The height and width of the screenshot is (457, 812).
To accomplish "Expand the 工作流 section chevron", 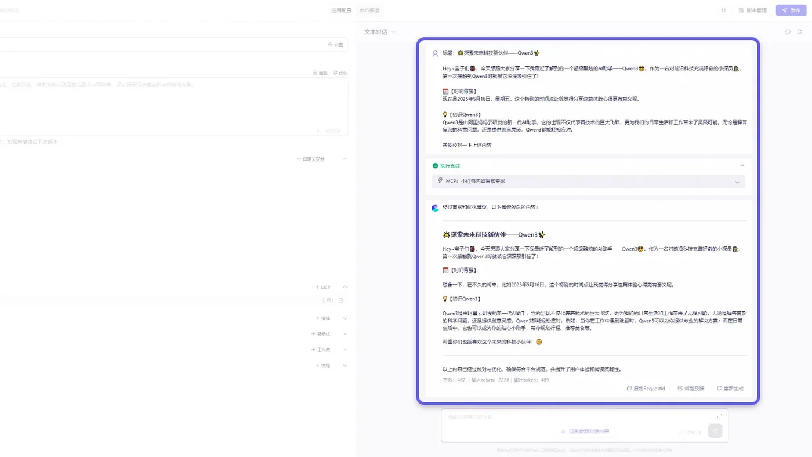I will click(345, 350).
